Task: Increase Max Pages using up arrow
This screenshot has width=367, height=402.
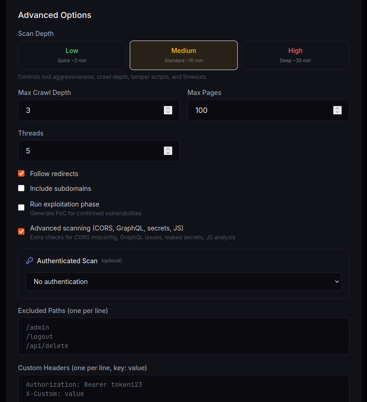Action: [x=337, y=108]
